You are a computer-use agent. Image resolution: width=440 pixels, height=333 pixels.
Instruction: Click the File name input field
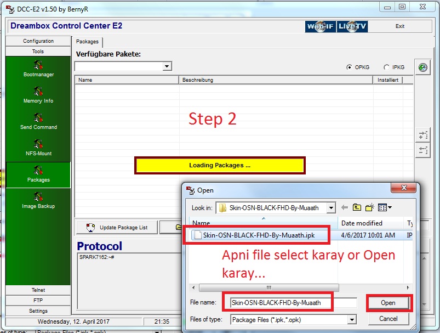294,303
